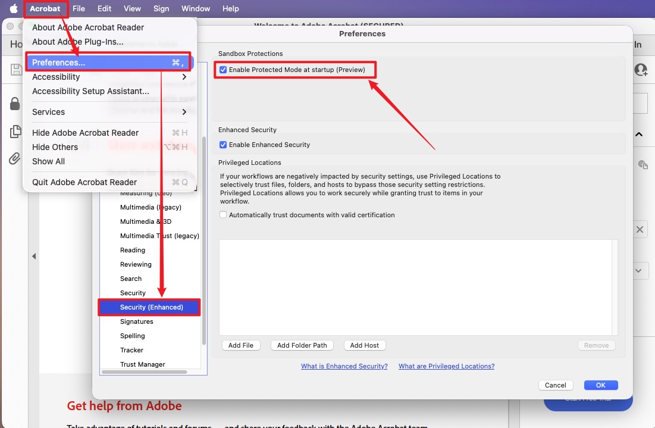
Task: Select Security (Enhanced) category
Action: point(149,307)
